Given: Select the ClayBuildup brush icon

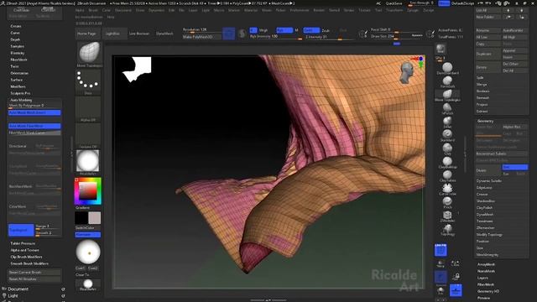Looking at the screenshot, I should pyautogui.click(x=447, y=162).
